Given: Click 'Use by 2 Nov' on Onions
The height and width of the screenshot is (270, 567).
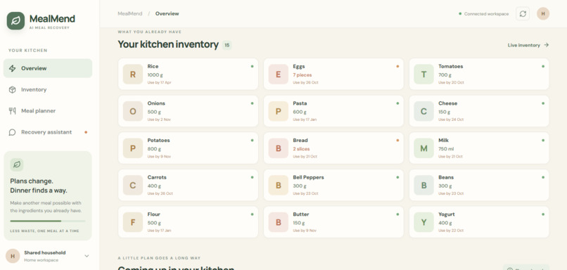Looking at the screenshot, I should click(x=159, y=120).
